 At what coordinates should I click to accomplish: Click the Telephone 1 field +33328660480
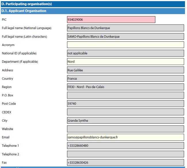click(125, 146)
